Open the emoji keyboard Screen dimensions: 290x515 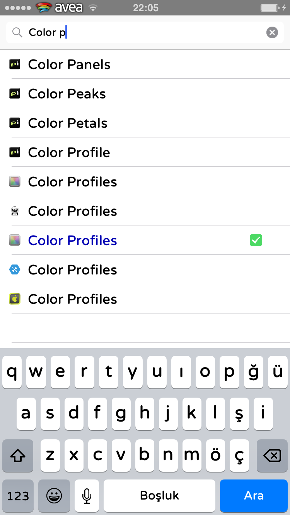click(x=54, y=496)
